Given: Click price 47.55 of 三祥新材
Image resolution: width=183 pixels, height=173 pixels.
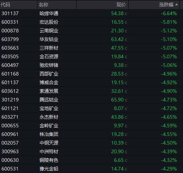Looking at the screenshot, I should pos(117,48).
